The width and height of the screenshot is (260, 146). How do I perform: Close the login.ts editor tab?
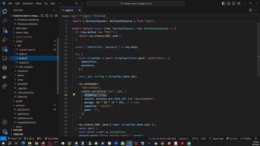pyautogui.click(x=80, y=10)
